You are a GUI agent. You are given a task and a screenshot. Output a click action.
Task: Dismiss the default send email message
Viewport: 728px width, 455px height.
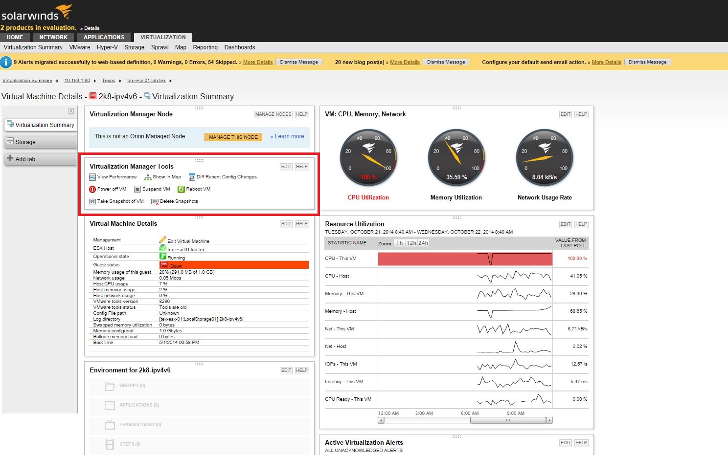[x=647, y=62]
